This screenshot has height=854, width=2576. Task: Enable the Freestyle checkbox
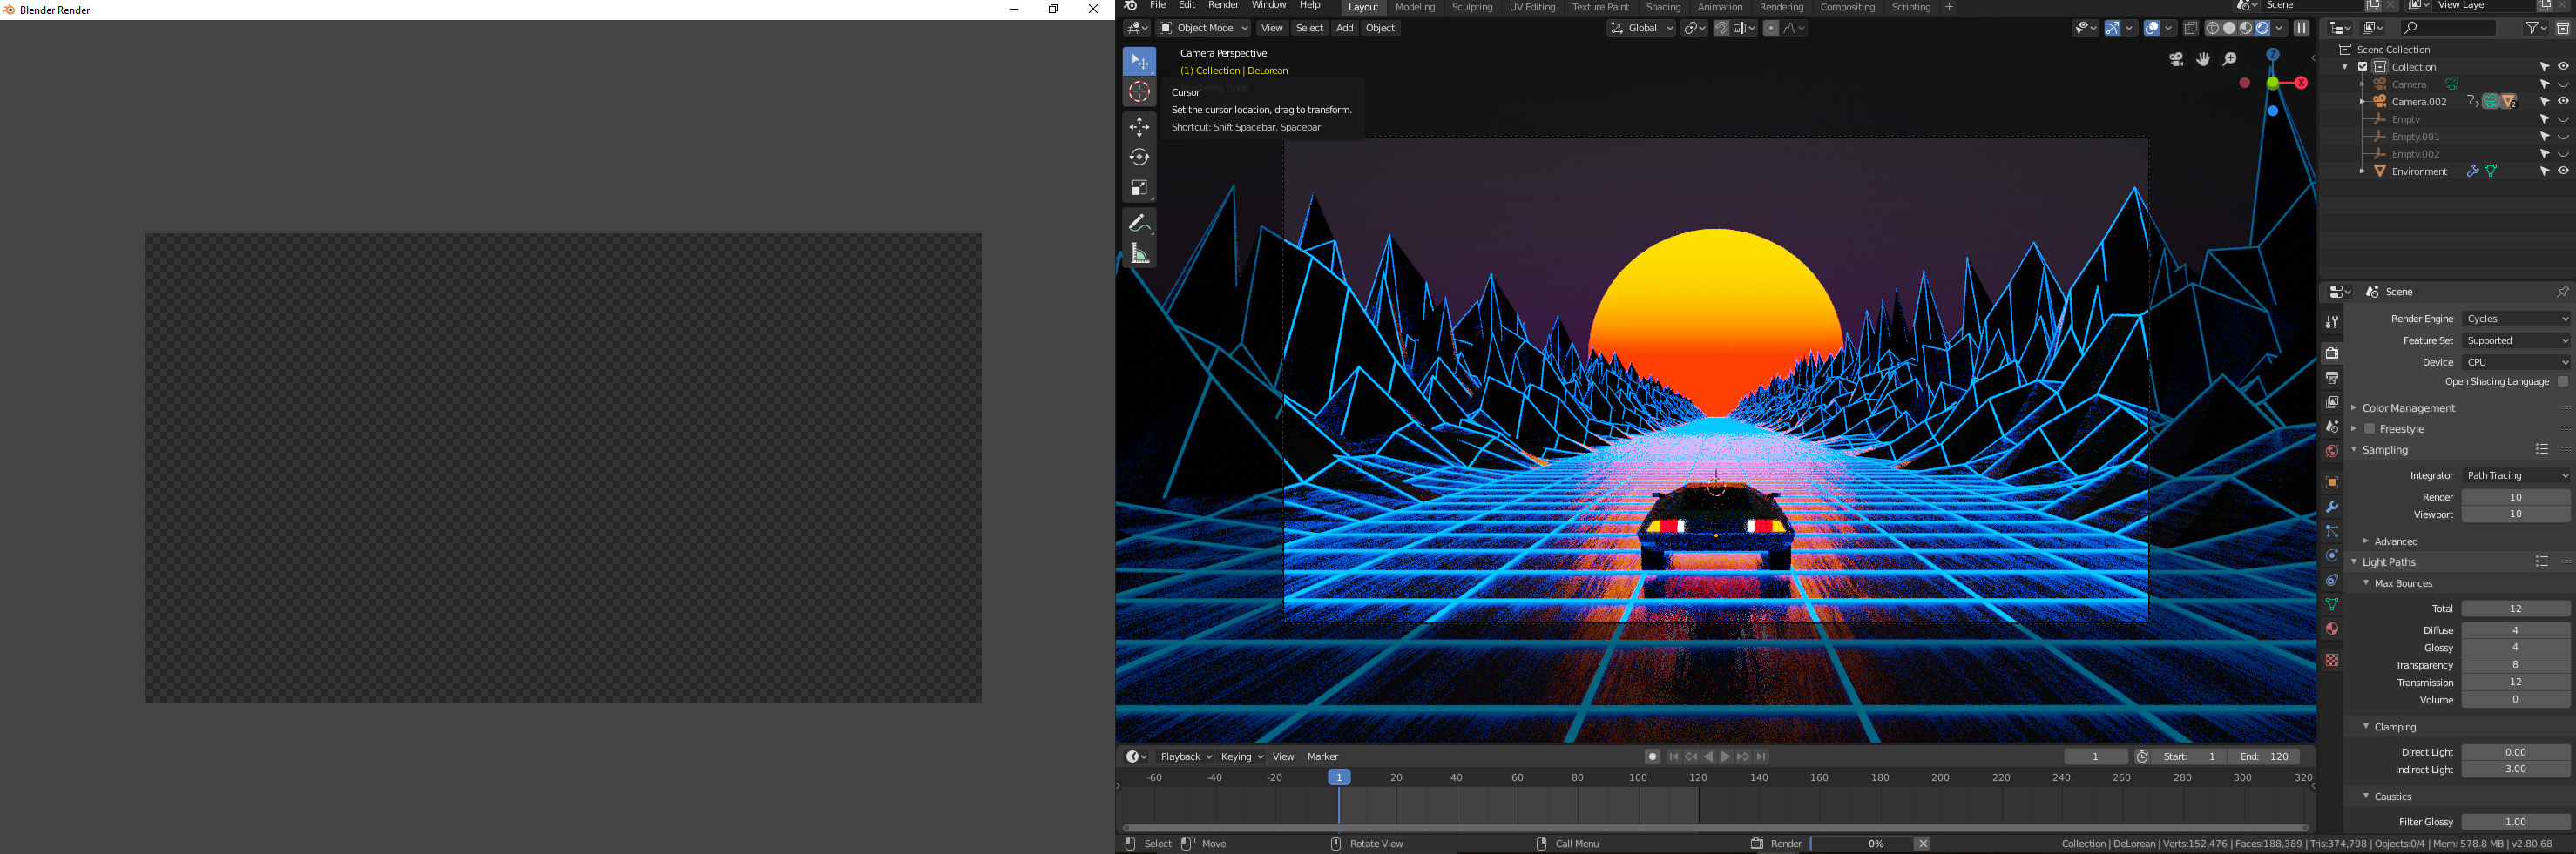pos(2369,428)
